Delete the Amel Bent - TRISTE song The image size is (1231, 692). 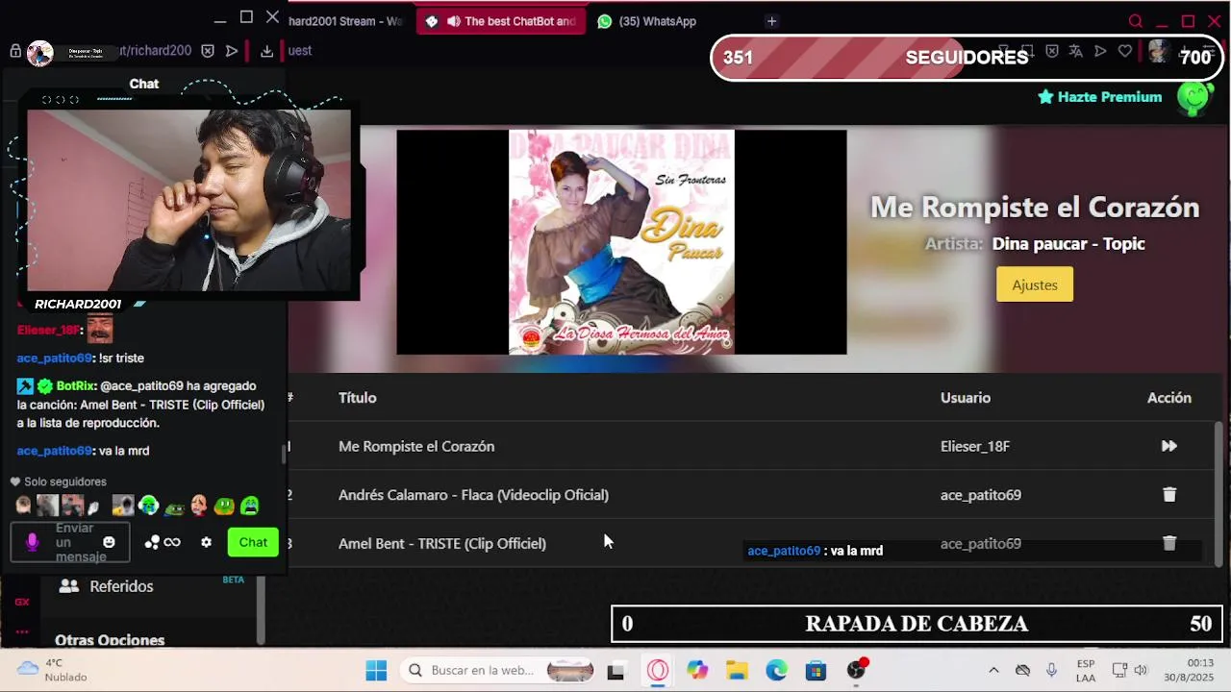pos(1169,543)
